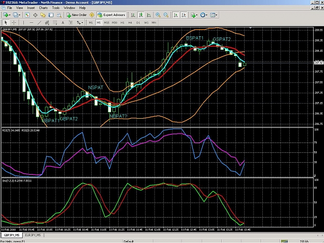Open the Terminal panel icon
This screenshot has width=324, height=243.
tap(51, 15)
